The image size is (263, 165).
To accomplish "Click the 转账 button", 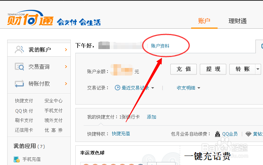I will (x=243, y=69).
